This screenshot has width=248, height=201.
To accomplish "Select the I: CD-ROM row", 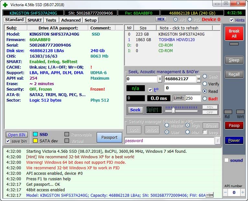I will tap(172, 51).
